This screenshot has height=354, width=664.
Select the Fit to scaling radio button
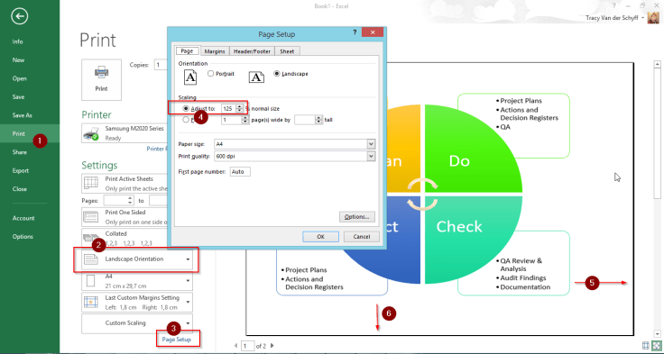pyautogui.click(x=186, y=120)
